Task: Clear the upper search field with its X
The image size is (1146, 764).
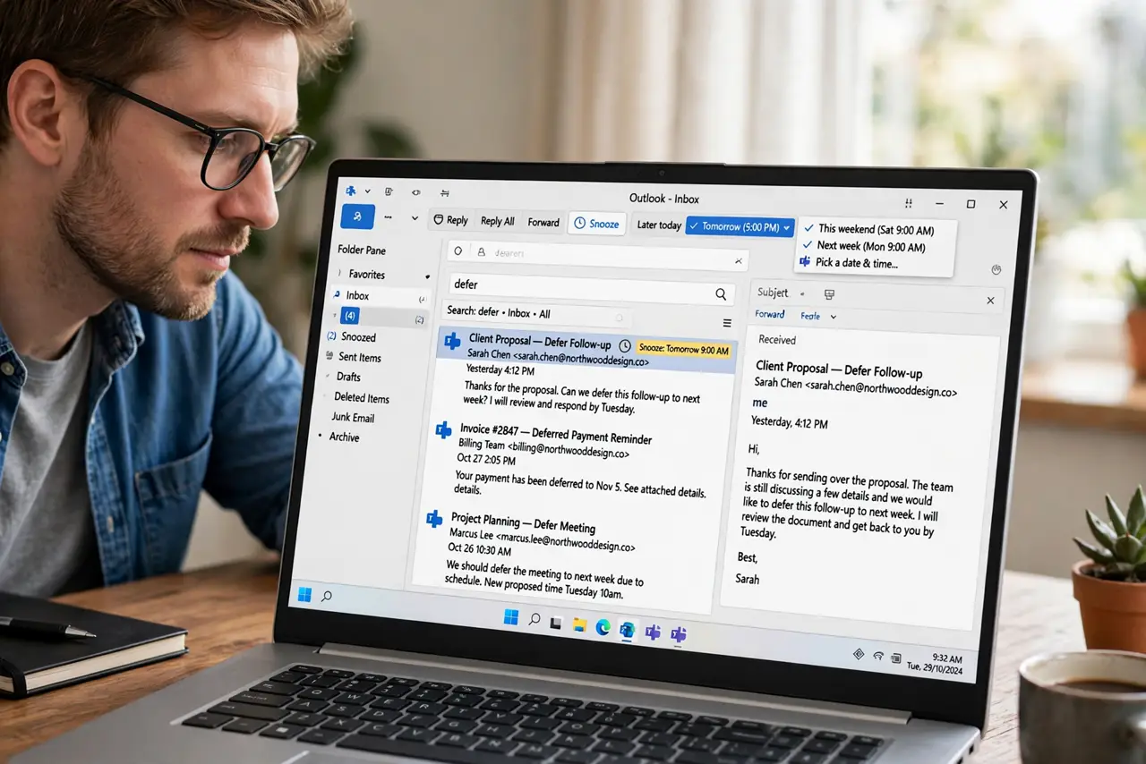Action: click(739, 261)
